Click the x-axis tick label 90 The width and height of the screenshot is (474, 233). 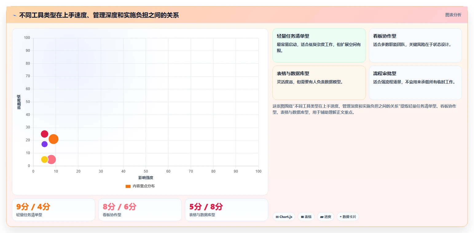click(x=236, y=171)
